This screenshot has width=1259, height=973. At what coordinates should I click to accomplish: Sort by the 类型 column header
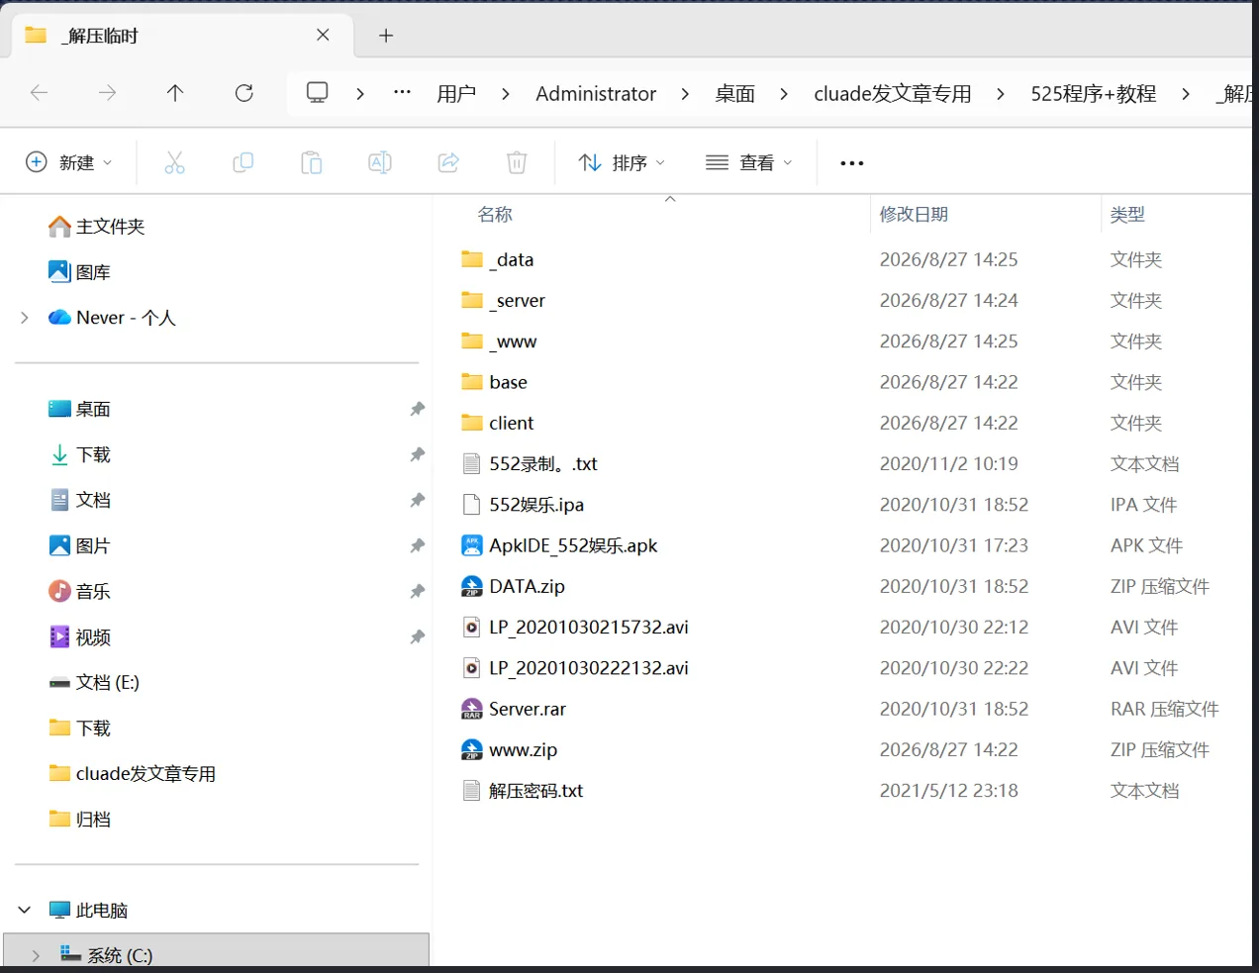(1127, 215)
